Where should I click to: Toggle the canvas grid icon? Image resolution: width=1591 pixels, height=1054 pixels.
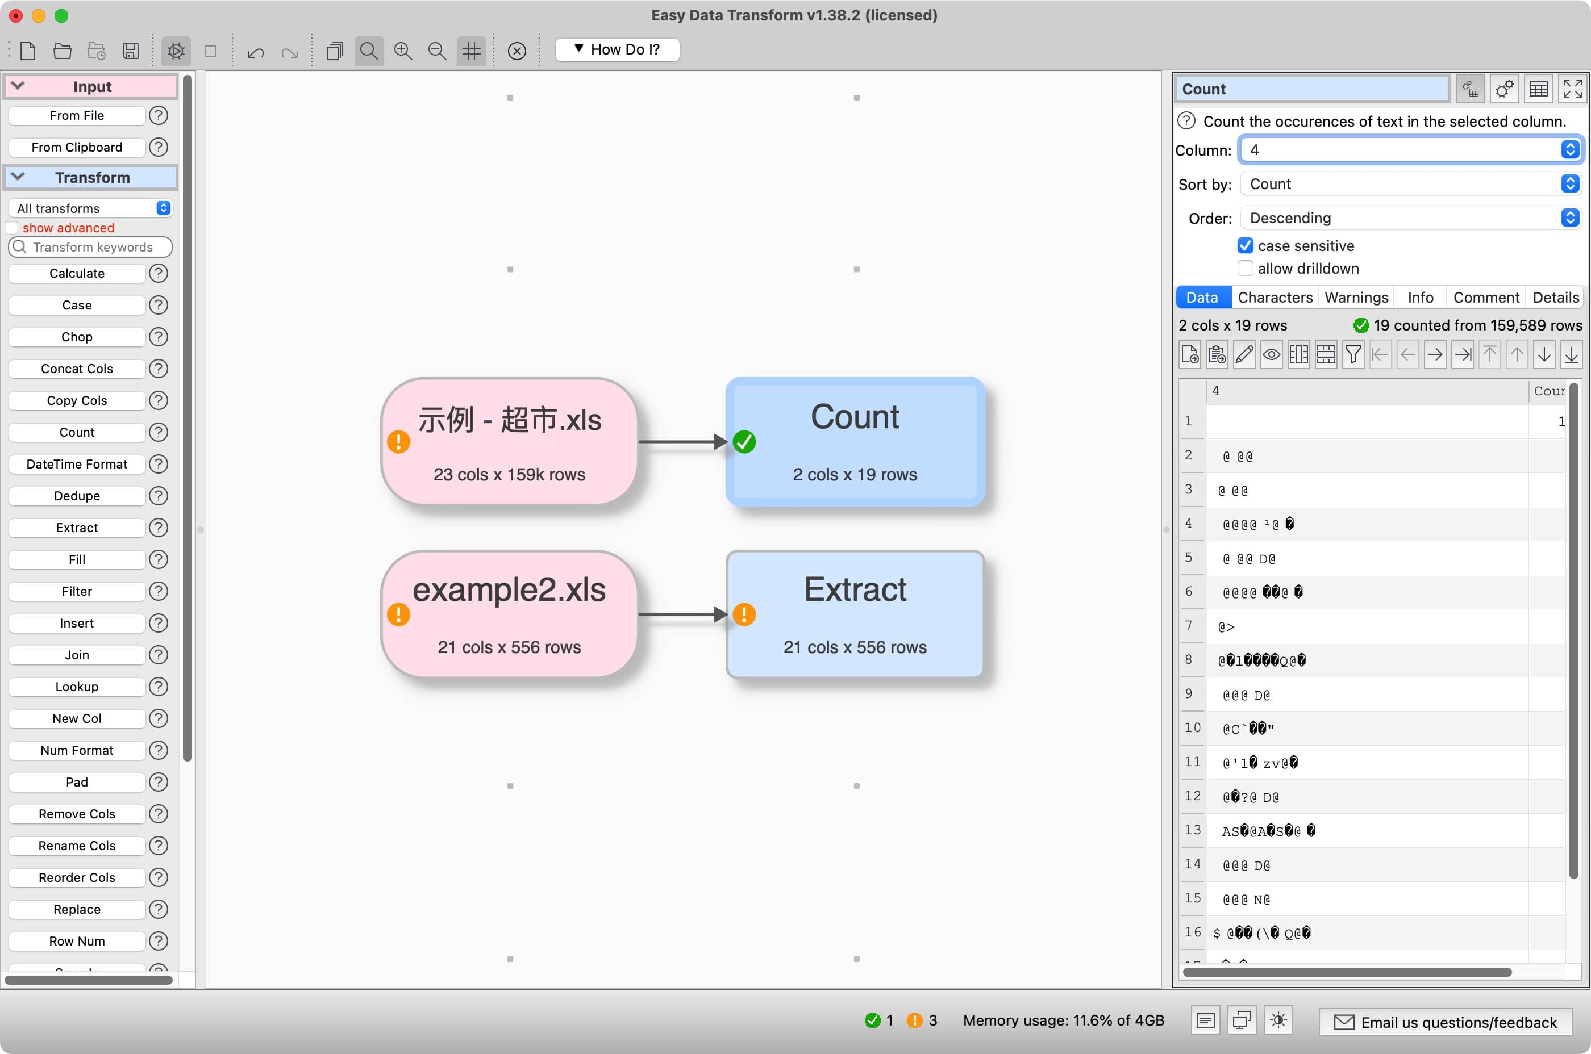pyautogui.click(x=472, y=51)
